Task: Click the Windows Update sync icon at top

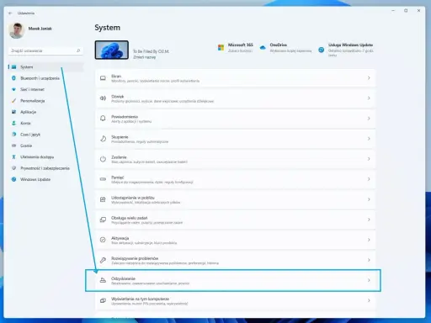Action: click(322, 50)
